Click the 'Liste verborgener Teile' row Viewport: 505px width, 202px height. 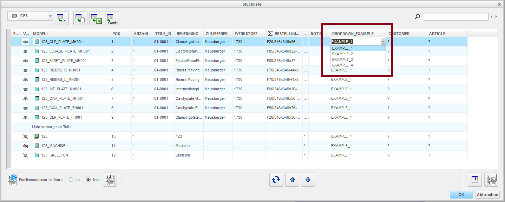(x=239, y=127)
